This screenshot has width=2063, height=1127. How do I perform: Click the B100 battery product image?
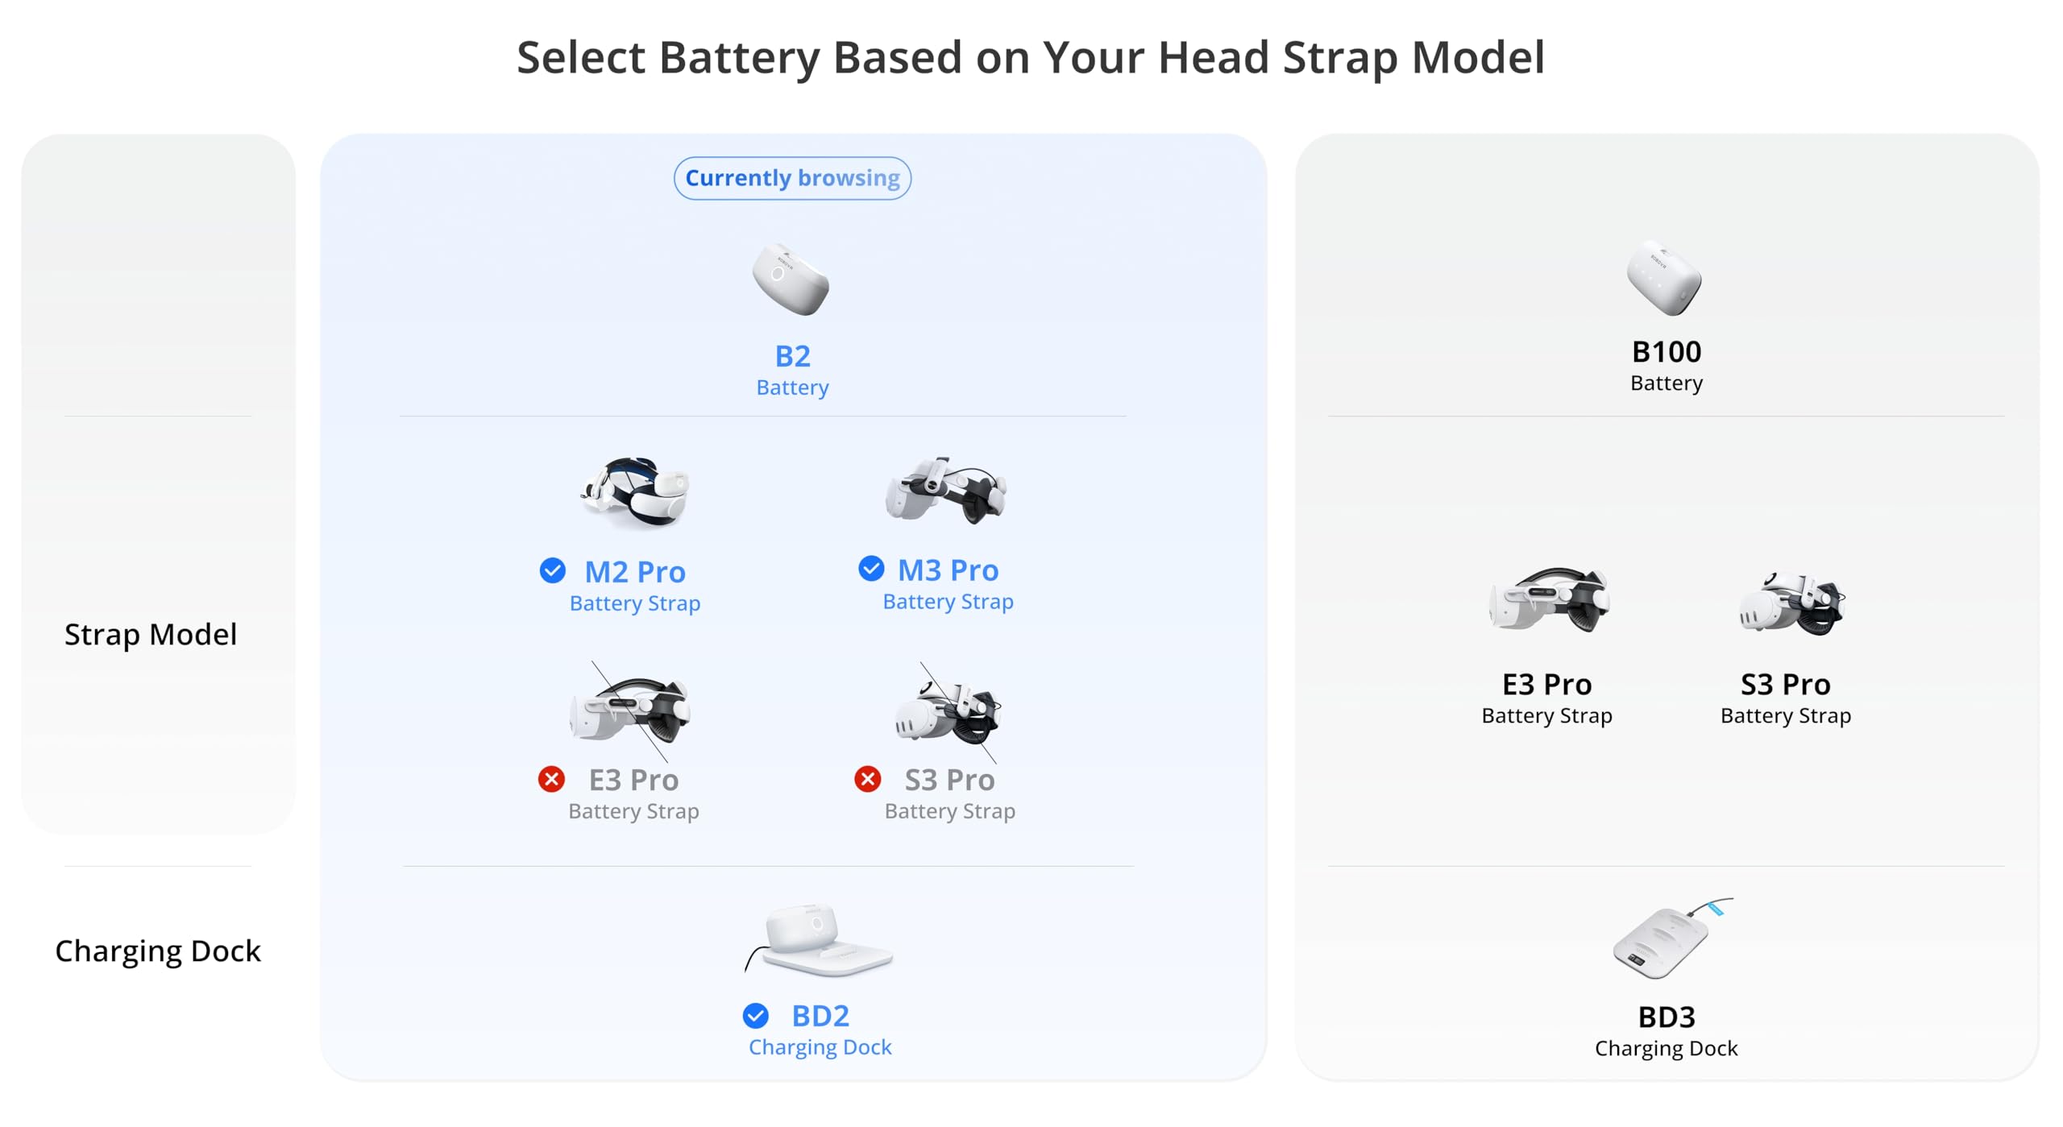tap(1665, 277)
